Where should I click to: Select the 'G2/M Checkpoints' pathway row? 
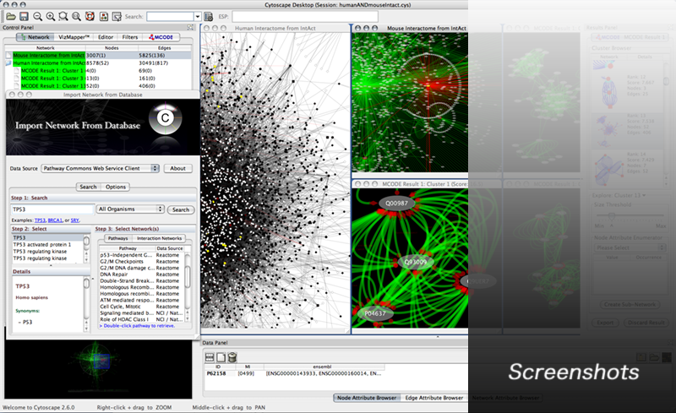pyautogui.click(x=142, y=261)
